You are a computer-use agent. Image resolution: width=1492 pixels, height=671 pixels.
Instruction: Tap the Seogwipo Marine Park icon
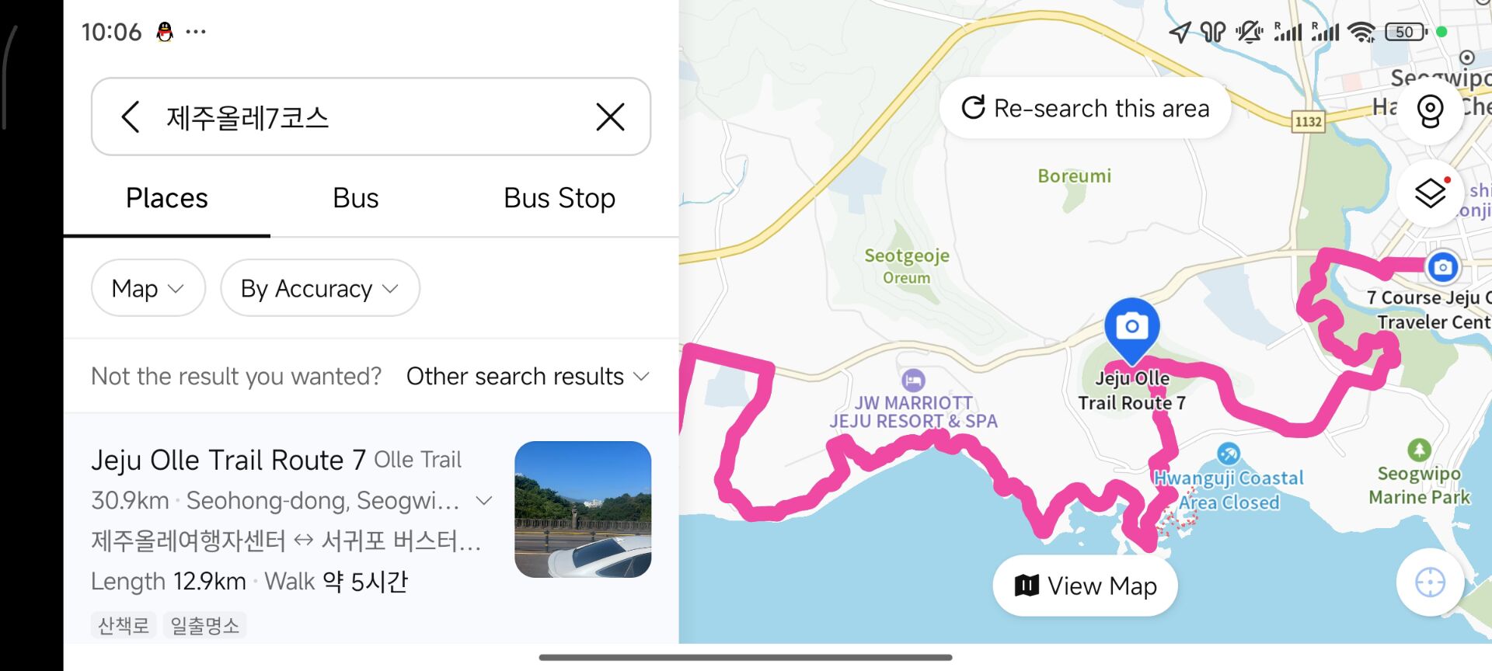click(x=1420, y=449)
